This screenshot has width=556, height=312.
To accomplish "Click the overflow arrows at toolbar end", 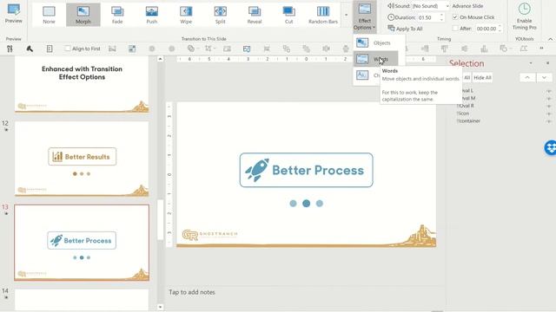I will (541, 49).
